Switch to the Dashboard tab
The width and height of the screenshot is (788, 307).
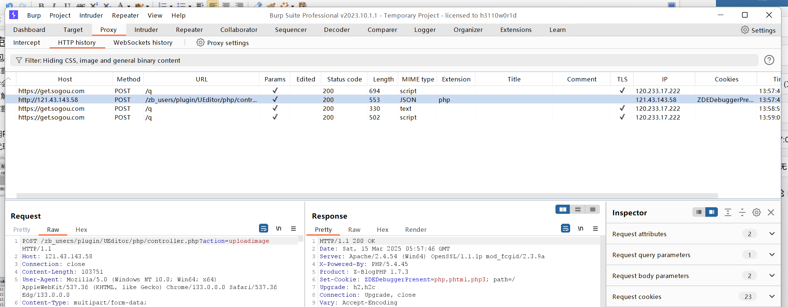pyautogui.click(x=29, y=30)
